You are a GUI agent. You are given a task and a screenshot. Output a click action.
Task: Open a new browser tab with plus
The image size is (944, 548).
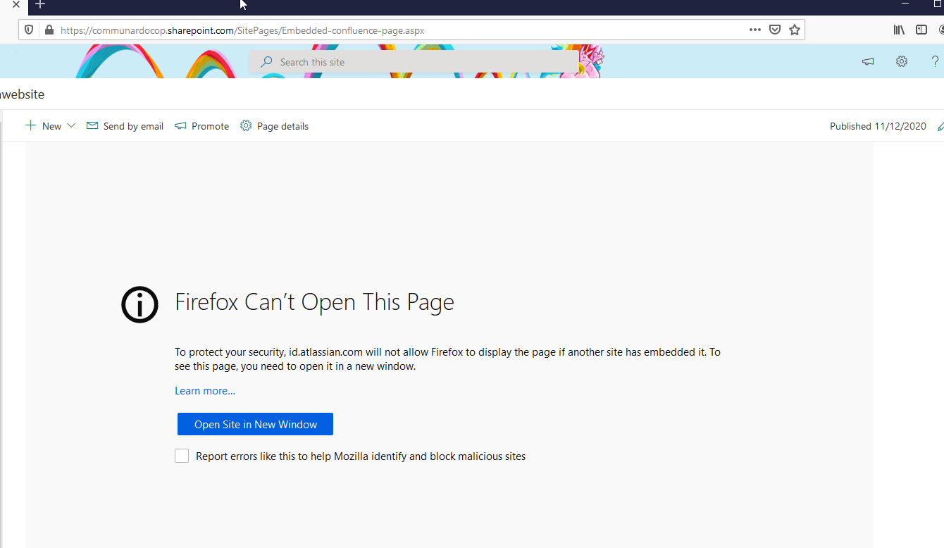click(40, 5)
